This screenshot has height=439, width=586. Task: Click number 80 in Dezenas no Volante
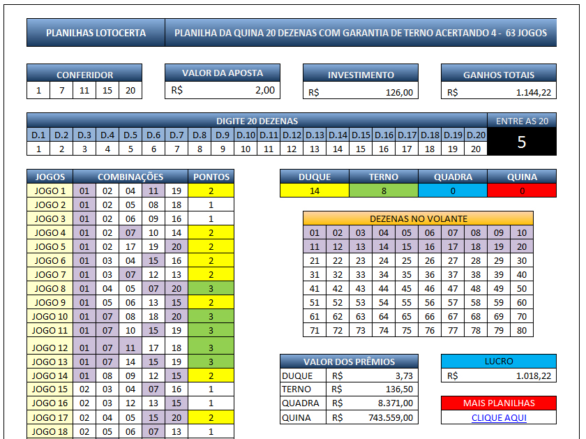point(521,330)
